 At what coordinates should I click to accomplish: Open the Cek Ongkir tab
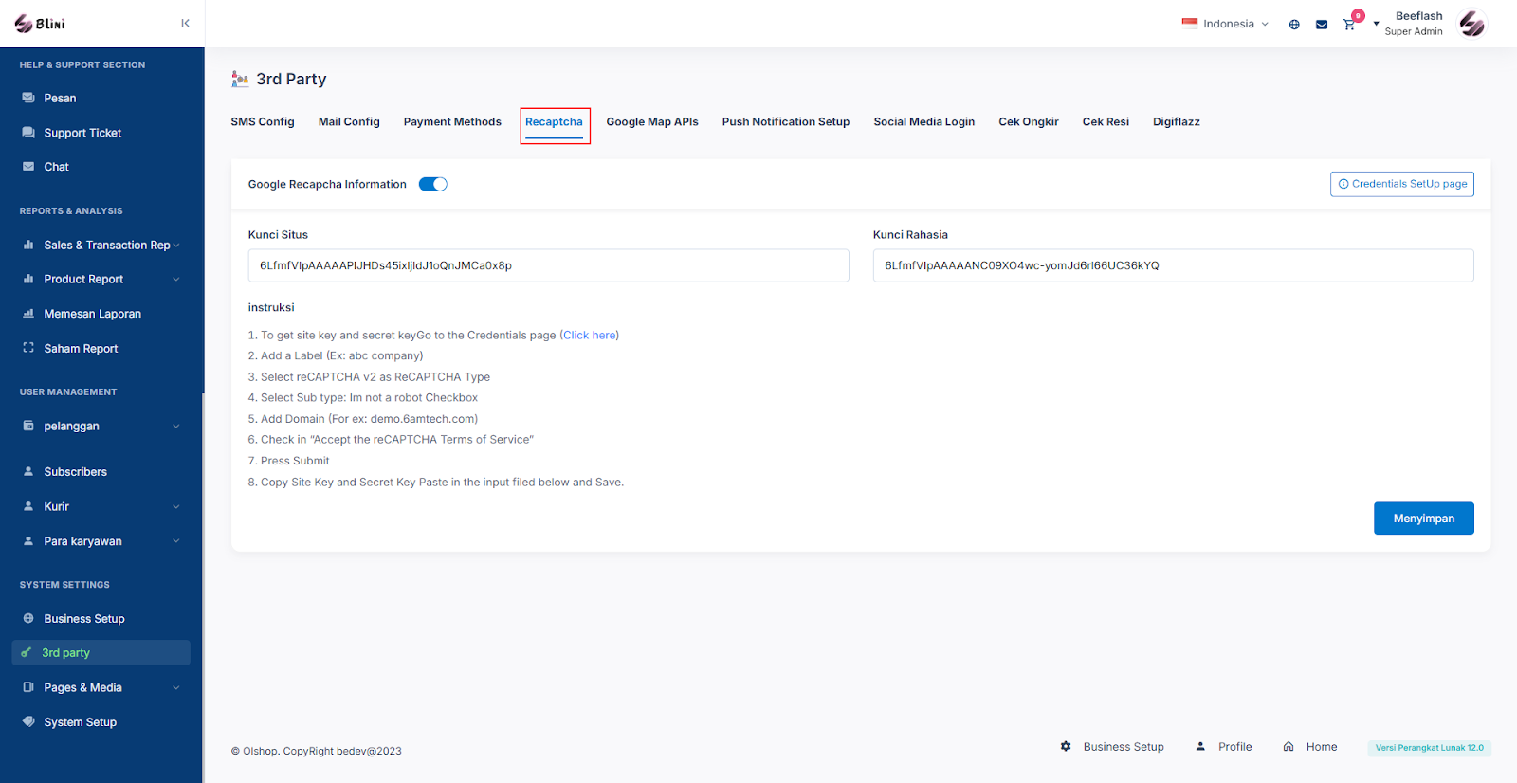pos(1029,122)
